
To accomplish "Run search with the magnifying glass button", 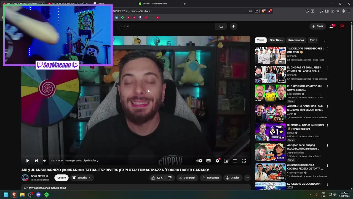I will tap(221, 26).
